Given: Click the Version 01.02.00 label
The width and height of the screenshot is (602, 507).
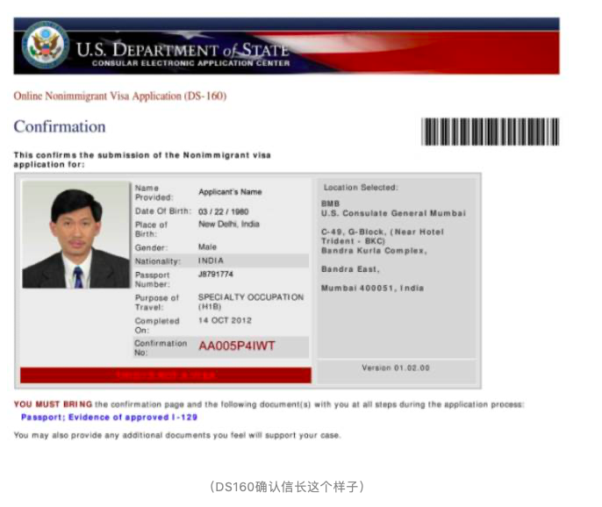Looking at the screenshot, I should [x=396, y=368].
